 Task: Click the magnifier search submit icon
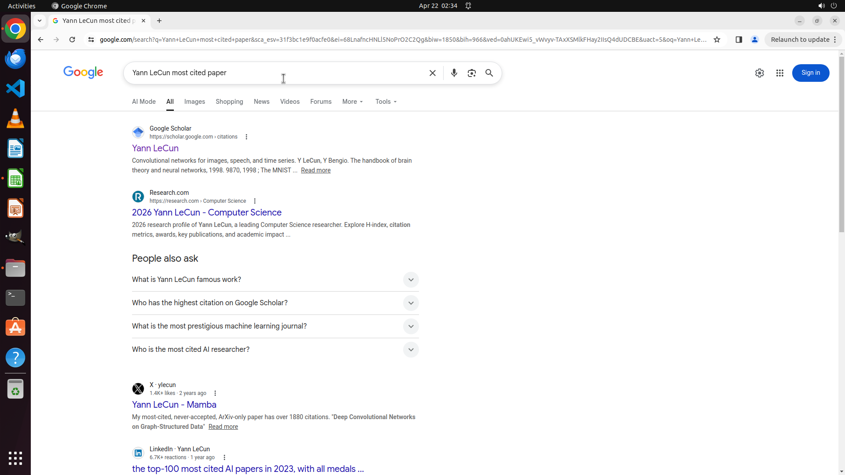coord(489,73)
